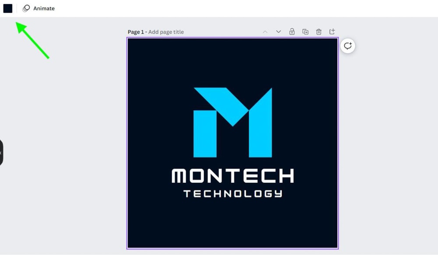This screenshot has height=255, width=438.
Task: Open the background color swatch
Action: 8,8
